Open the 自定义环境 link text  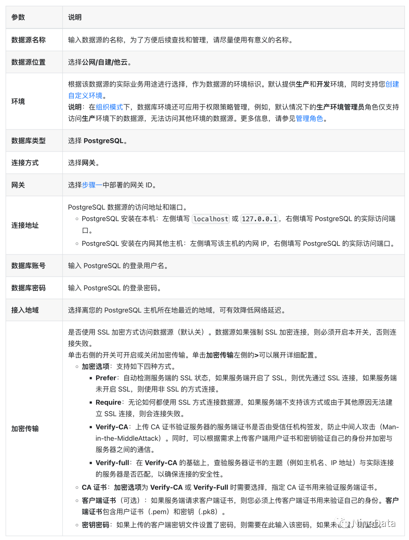(85, 95)
